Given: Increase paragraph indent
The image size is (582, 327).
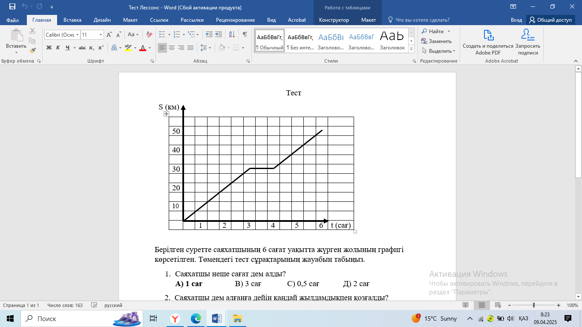Looking at the screenshot, I should coord(219,34).
